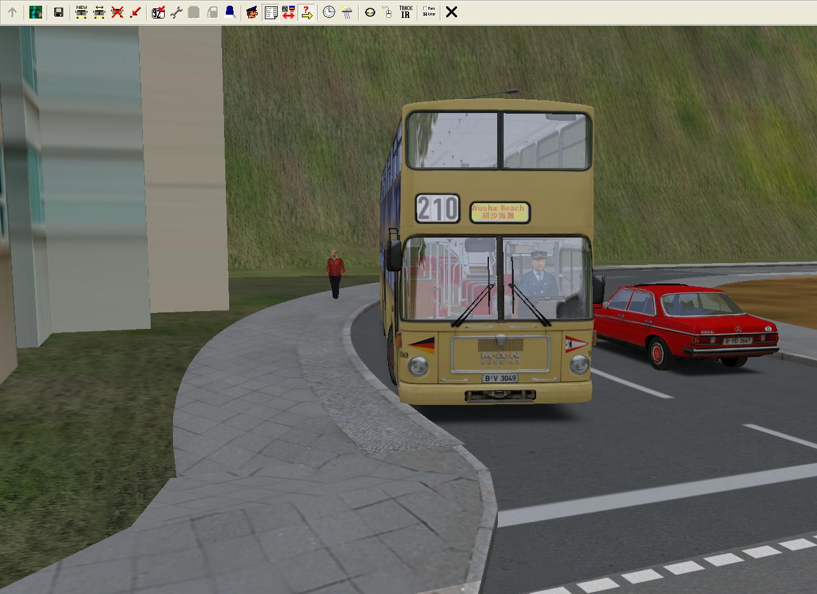Open the driver profile face icon

coord(252,12)
